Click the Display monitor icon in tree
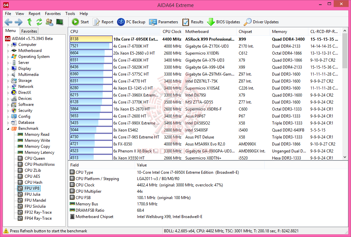Image resolution: width=351 pixels, height=237 pixels. pyautogui.click(x=14, y=69)
